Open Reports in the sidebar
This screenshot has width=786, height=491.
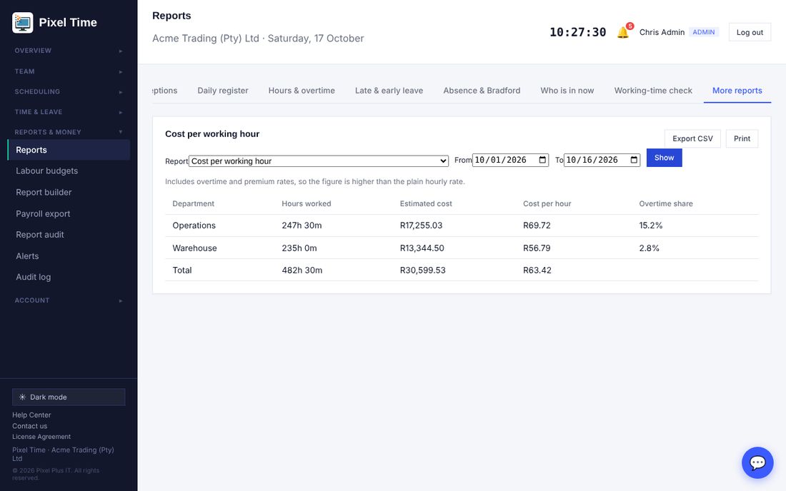tap(69, 150)
